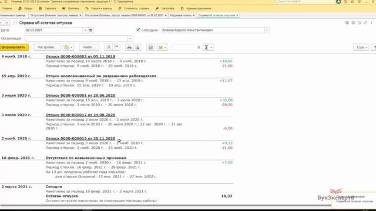Open link Отпуск 0000-000003 от 05.11.2018
The image size is (376, 211).
(x=80, y=56)
